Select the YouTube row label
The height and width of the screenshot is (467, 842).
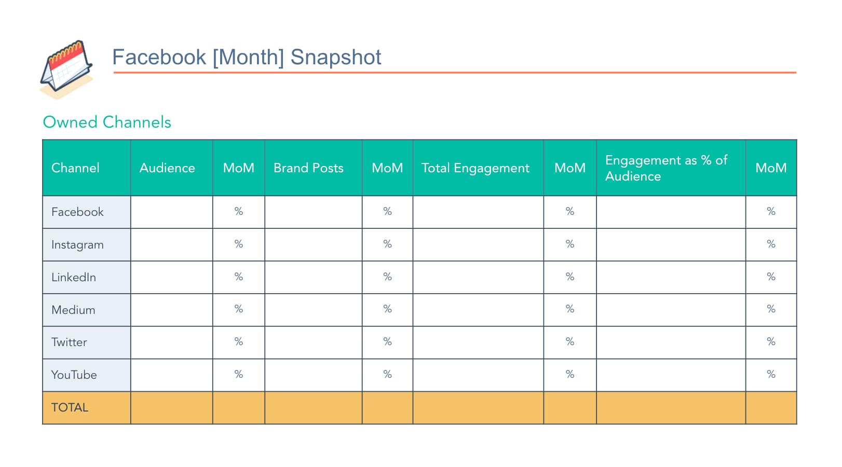[x=74, y=375]
